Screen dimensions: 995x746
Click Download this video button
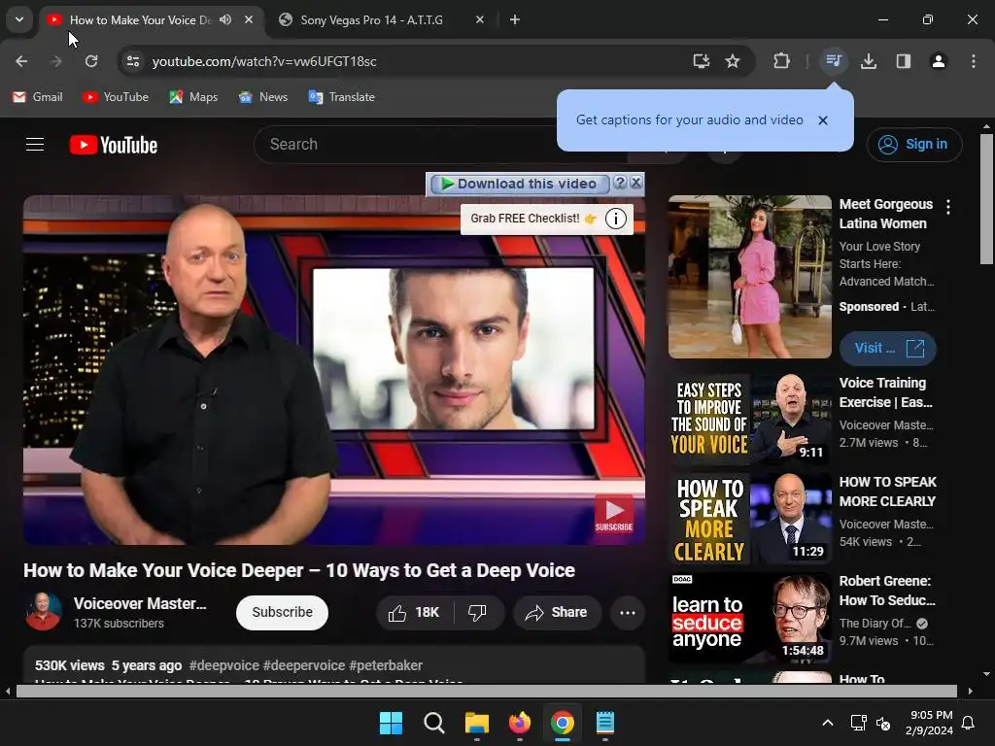pos(520,184)
